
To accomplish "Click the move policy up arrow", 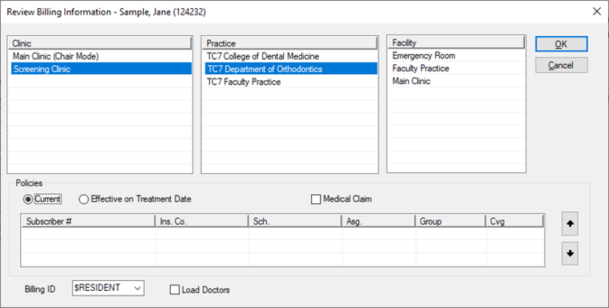I will click(x=572, y=223).
